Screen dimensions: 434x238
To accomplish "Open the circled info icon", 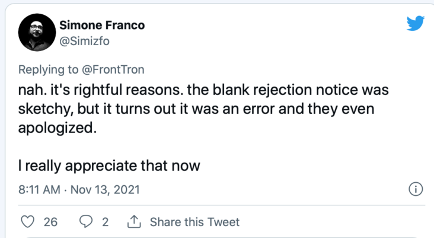I will pyautogui.click(x=416, y=190).
